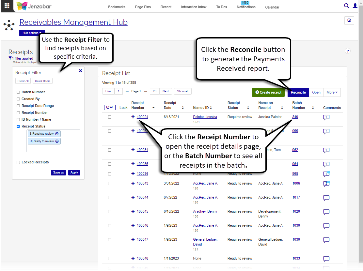The height and width of the screenshot is (271, 363).
Task: Enable the Batch Number filter checkbox
Action: click(x=18, y=92)
